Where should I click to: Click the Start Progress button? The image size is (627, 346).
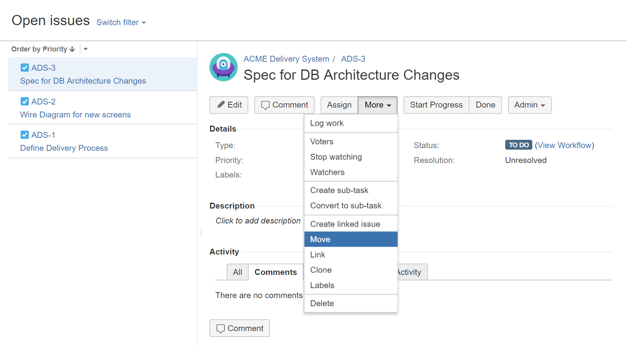pos(436,105)
